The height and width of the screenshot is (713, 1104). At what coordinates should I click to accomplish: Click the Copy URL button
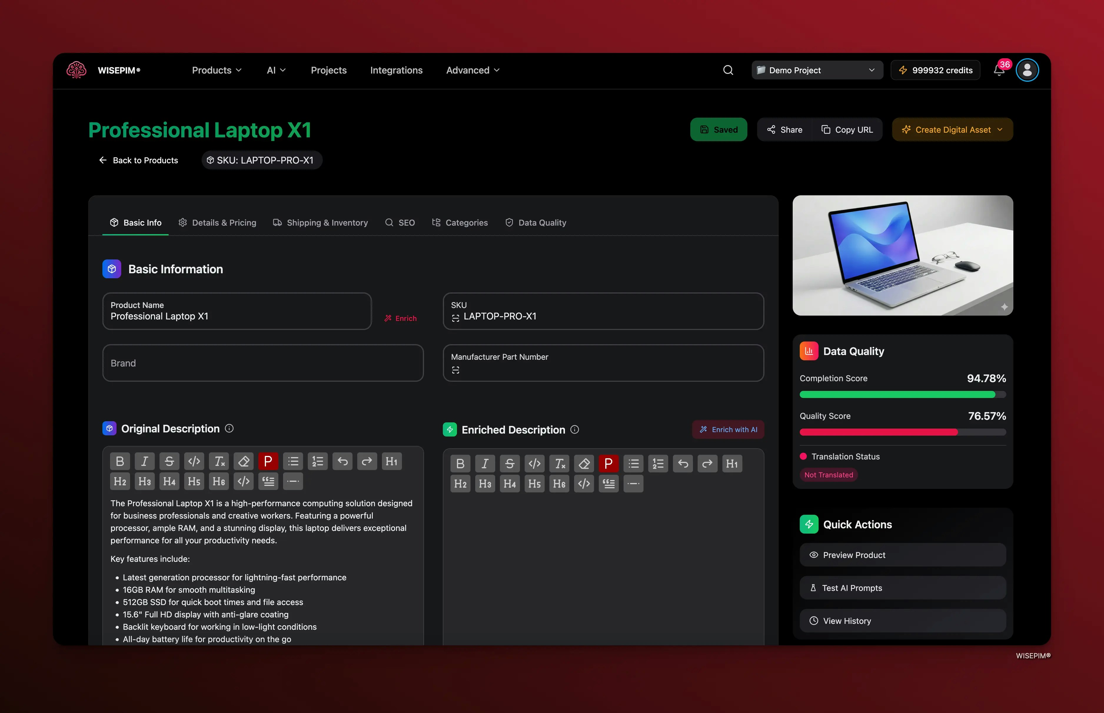pos(847,130)
